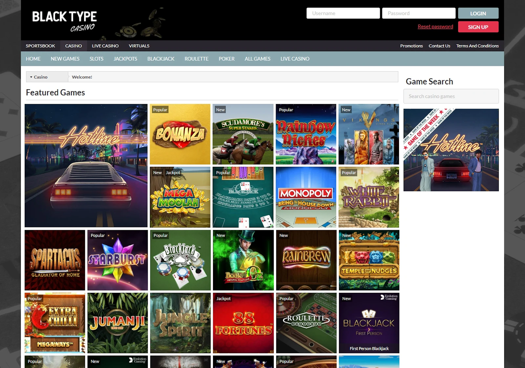Open Scudamore's Super Stakes new game

(x=243, y=134)
